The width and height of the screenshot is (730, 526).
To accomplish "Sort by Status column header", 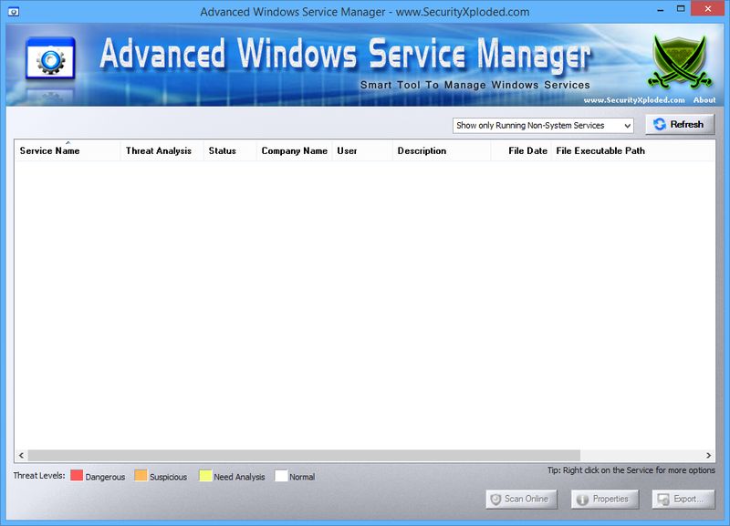I will (x=230, y=150).
